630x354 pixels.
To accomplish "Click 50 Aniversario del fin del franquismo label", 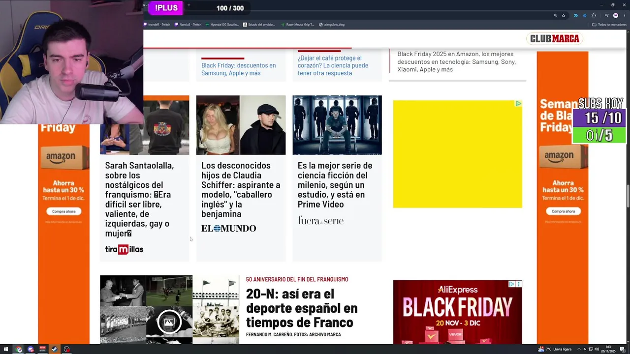I will click(297, 279).
